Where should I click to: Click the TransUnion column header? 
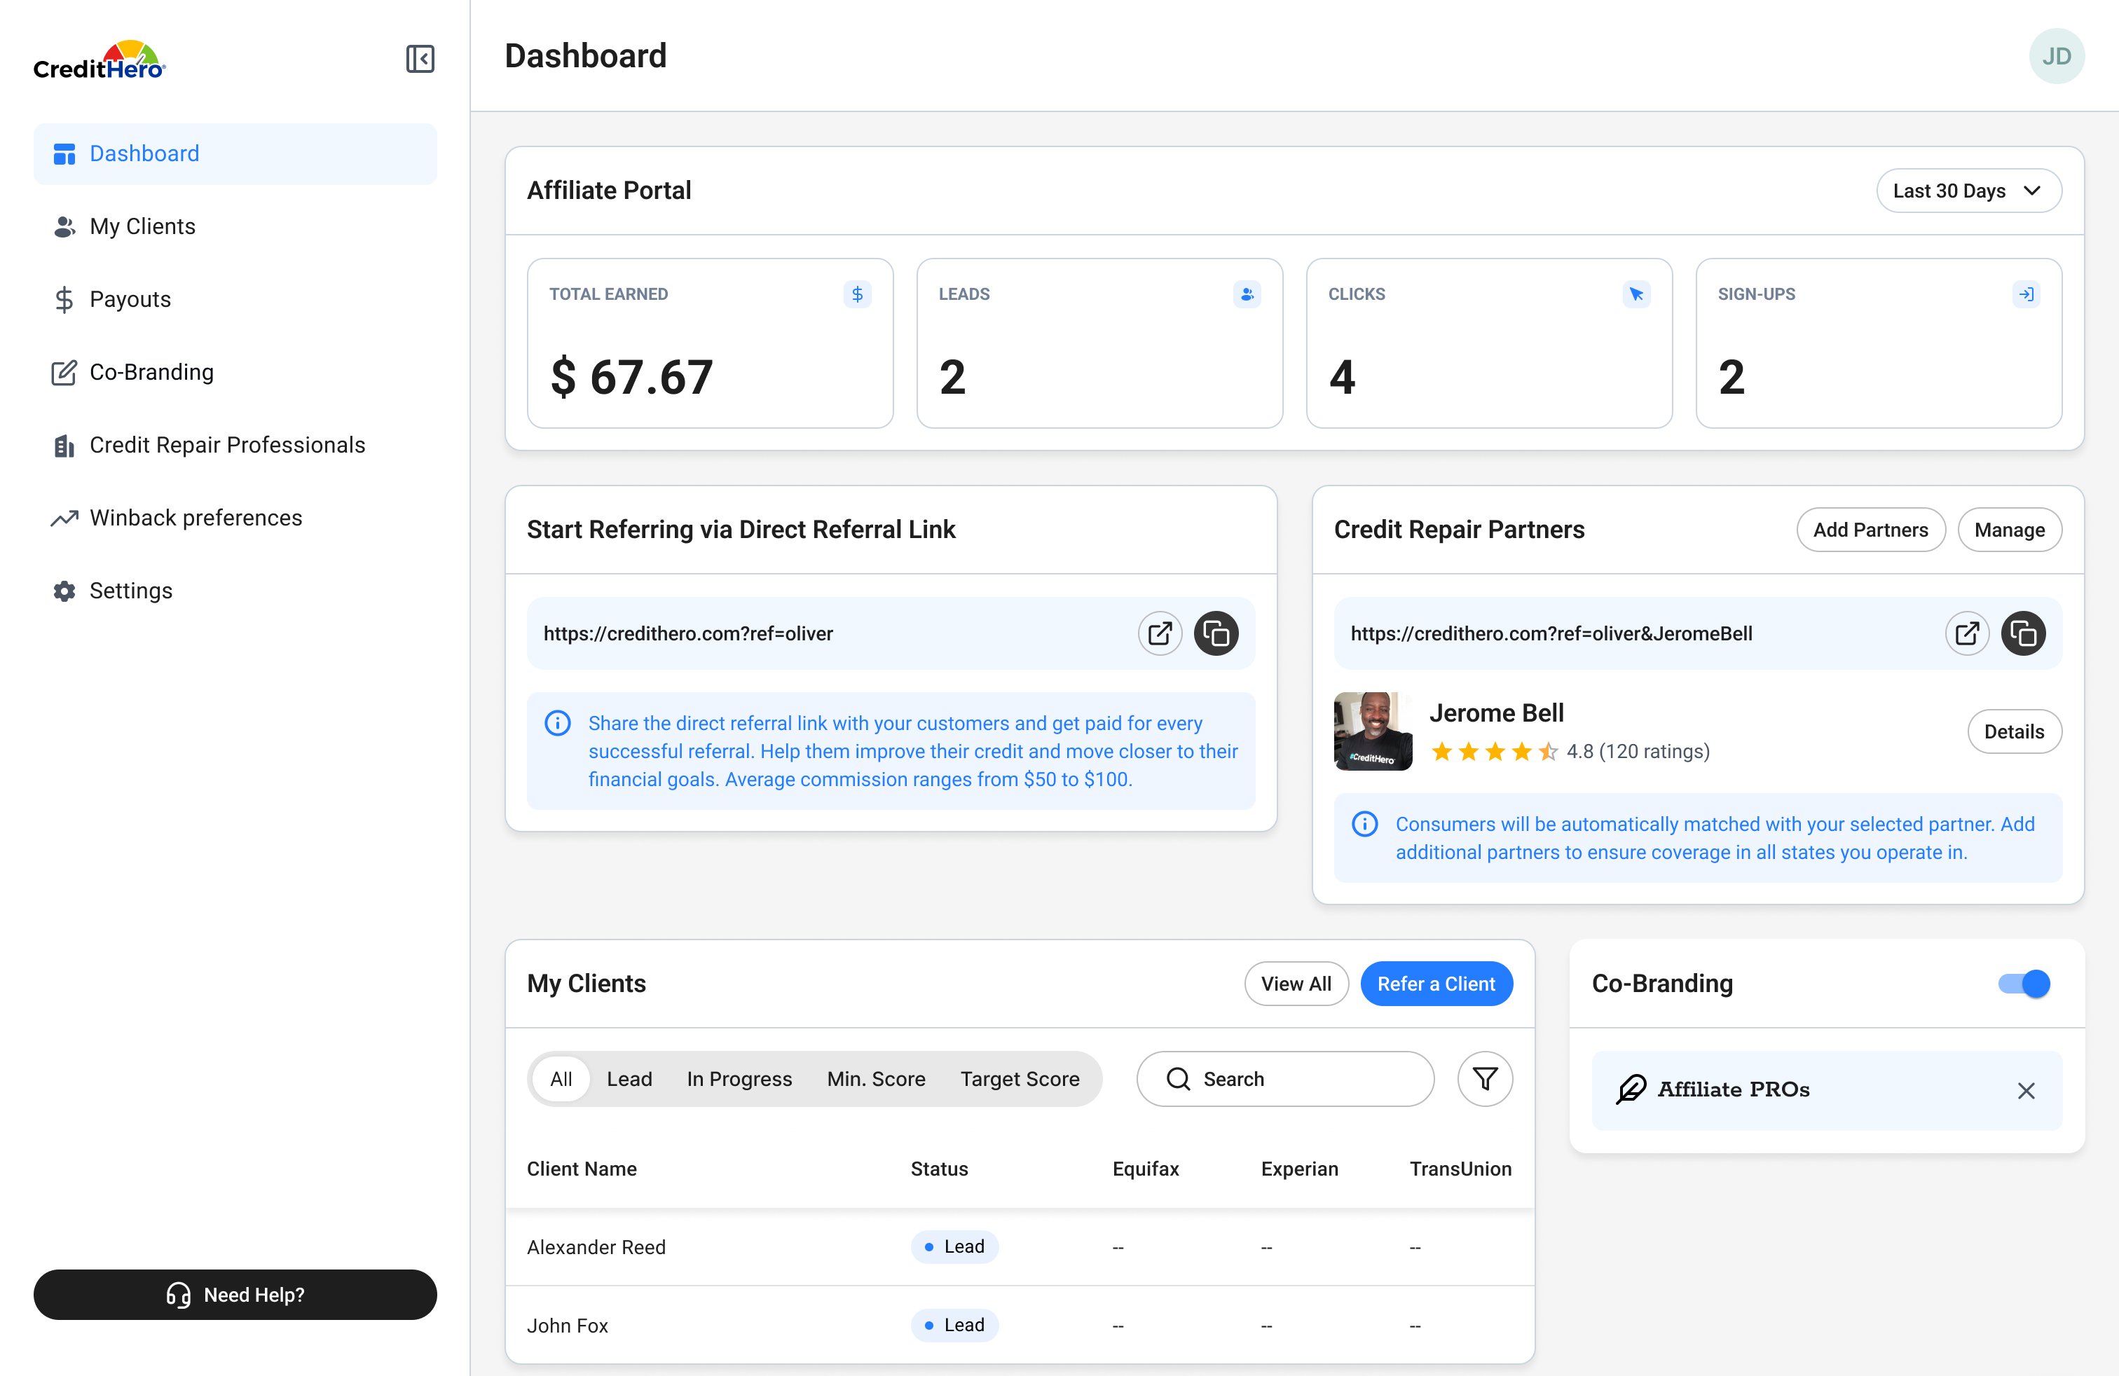tap(1460, 1169)
